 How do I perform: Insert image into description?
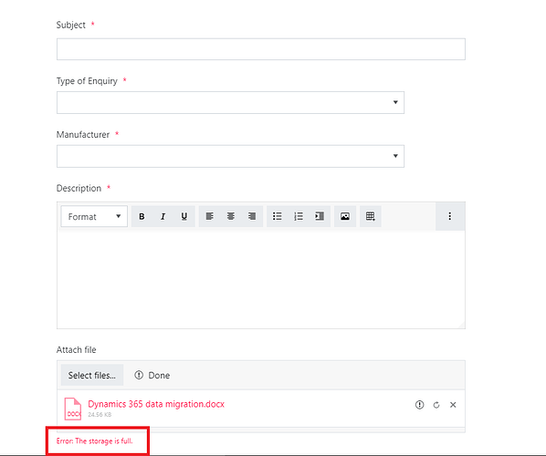[x=345, y=216]
